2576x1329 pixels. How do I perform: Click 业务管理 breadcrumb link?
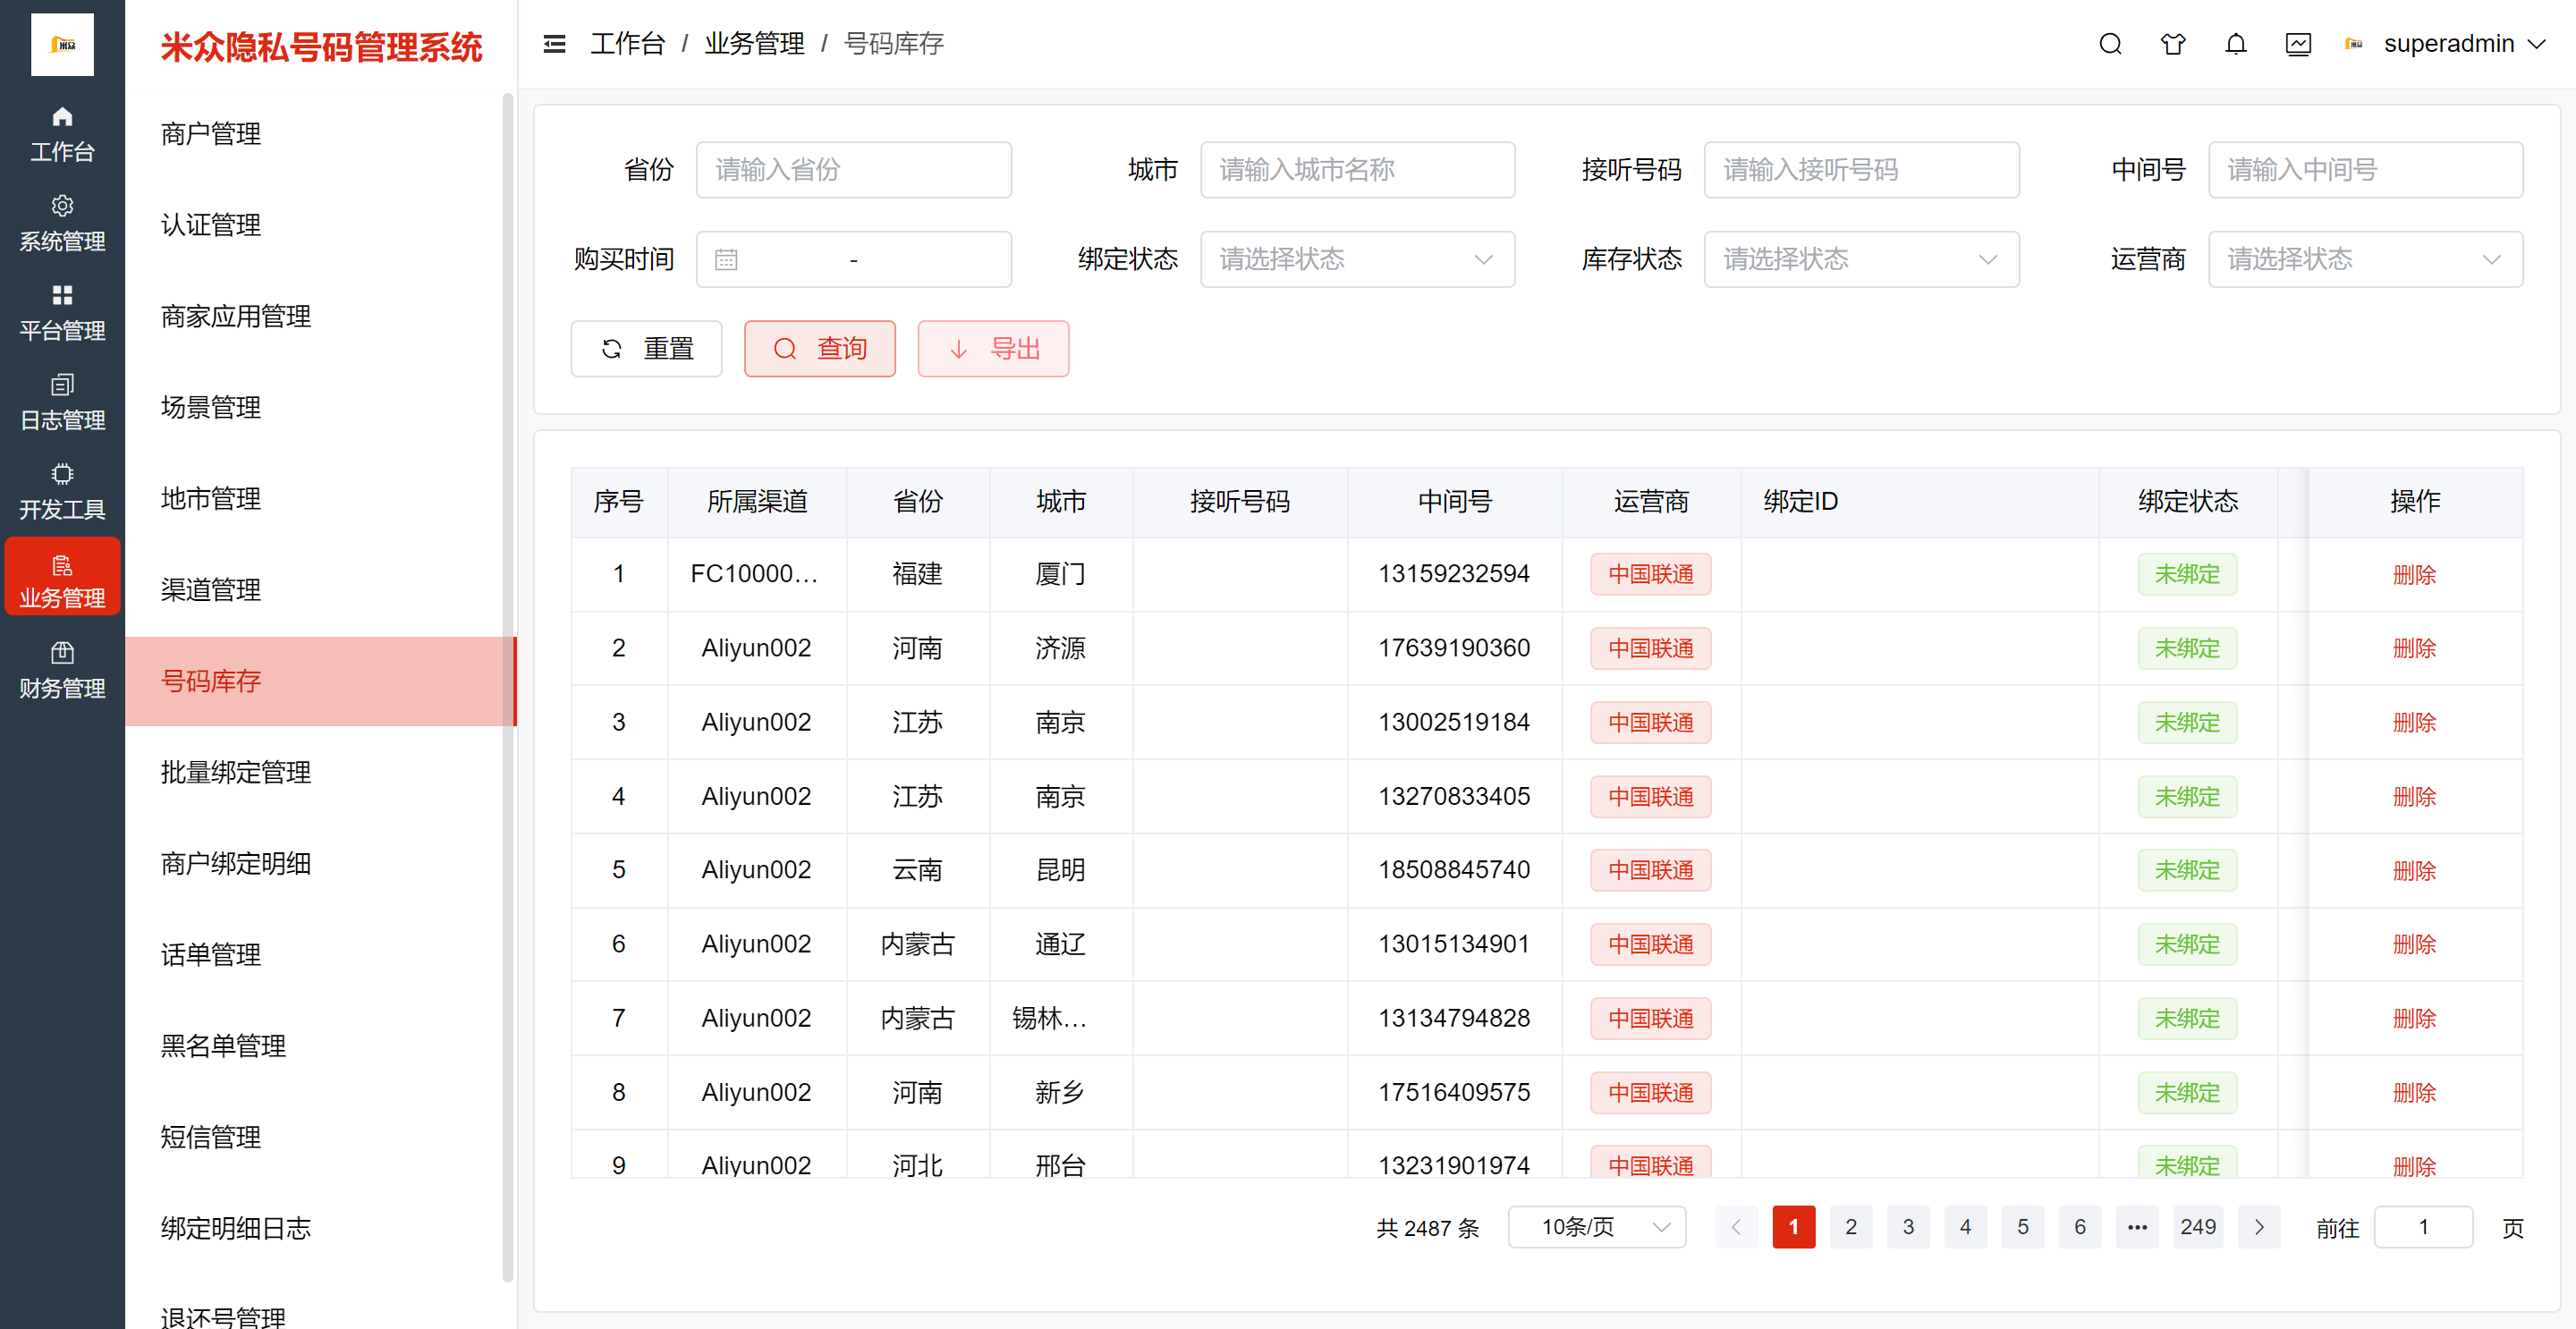tap(754, 44)
